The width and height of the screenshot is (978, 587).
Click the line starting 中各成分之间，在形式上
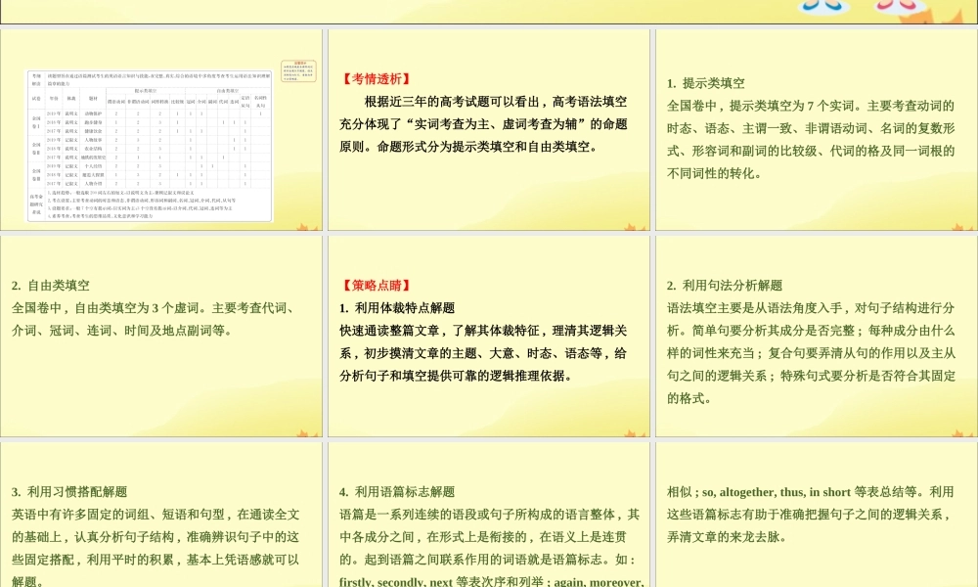[483, 537]
